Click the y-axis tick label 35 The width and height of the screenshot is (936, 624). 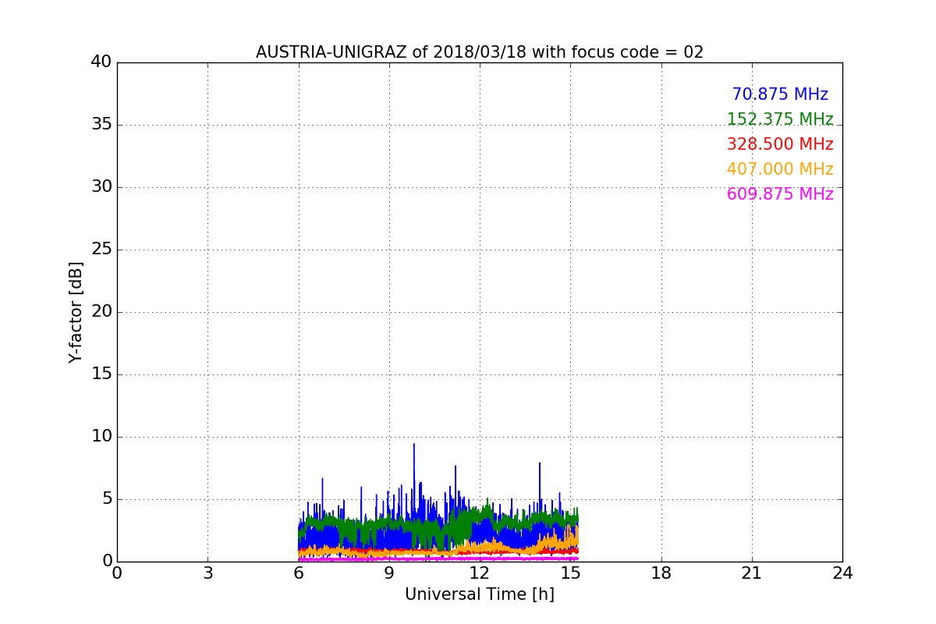tap(101, 125)
